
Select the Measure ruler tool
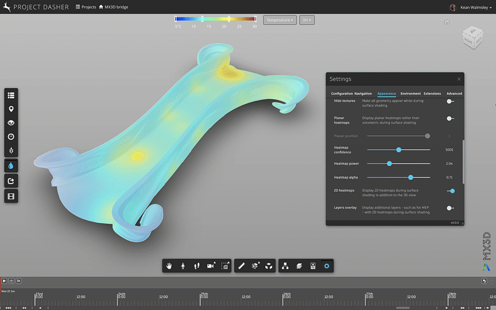tap(241, 266)
